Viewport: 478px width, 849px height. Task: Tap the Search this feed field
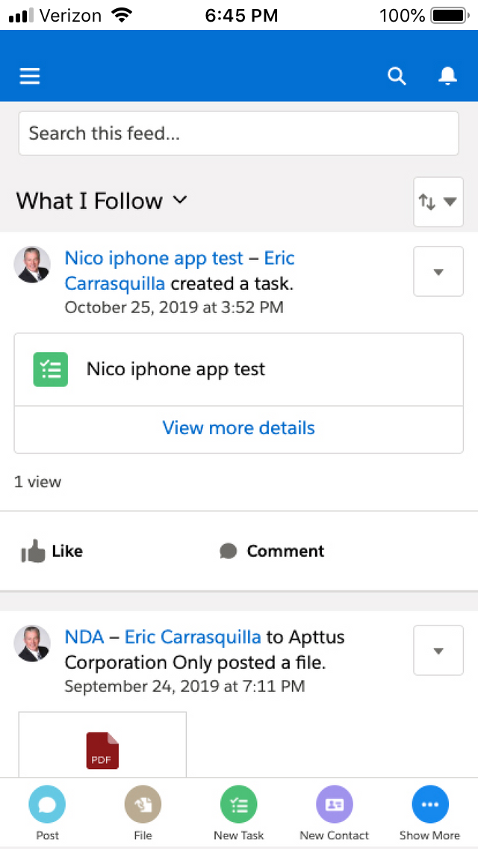tap(238, 133)
